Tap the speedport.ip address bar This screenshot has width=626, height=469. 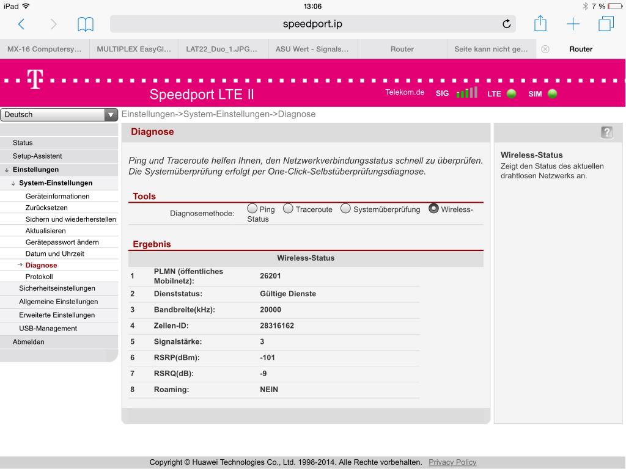[x=312, y=24]
